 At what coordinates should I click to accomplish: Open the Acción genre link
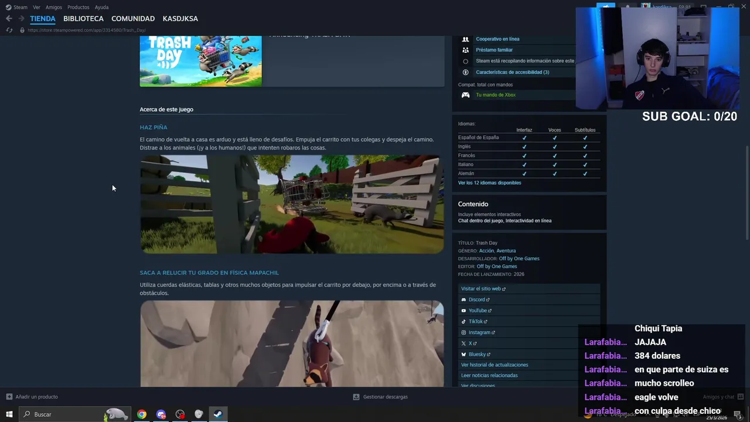pyautogui.click(x=486, y=251)
